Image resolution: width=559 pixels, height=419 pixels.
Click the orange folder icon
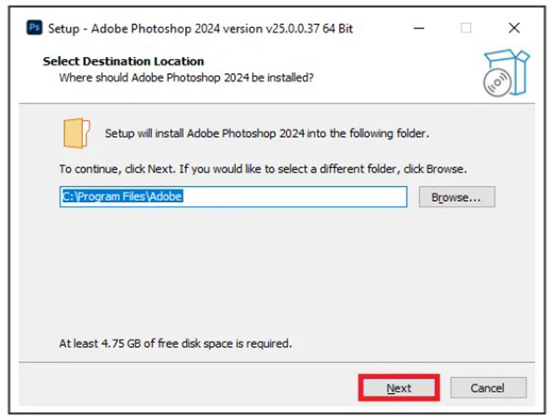point(76,133)
